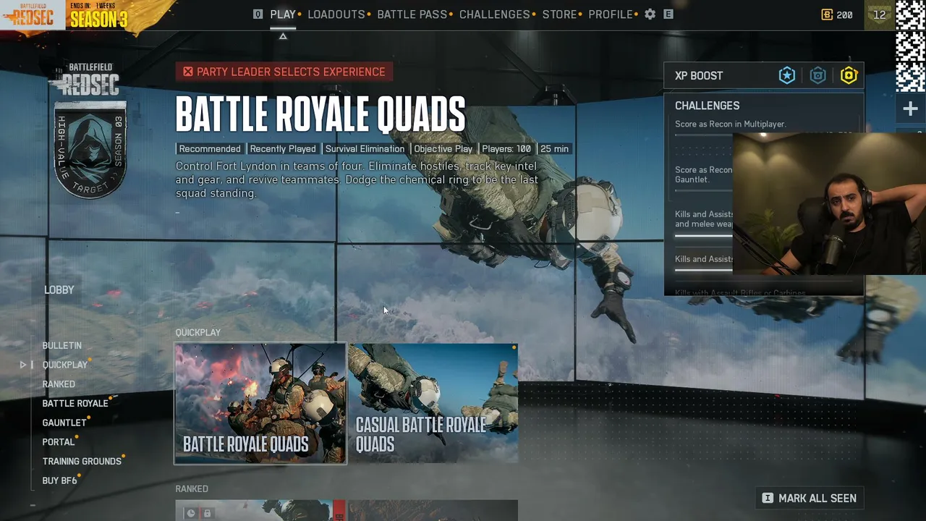926x521 pixels.
Task: Open the Battlefield currency balance showing 200
Action: click(x=836, y=14)
